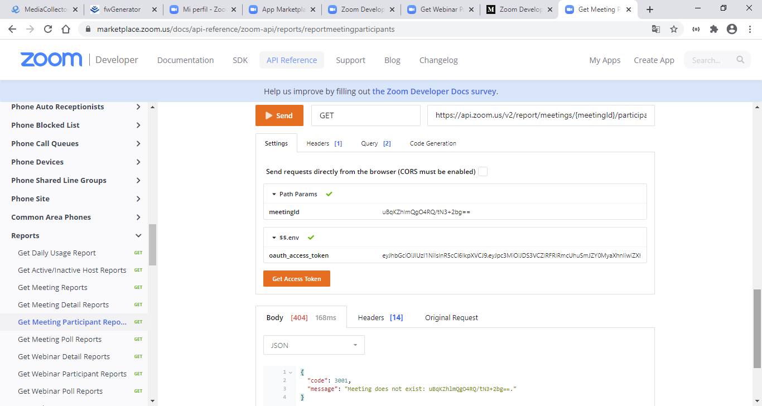Screen dimensions: 762x406
Task: Open Documentation in the top navigation
Action: (x=185, y=60)
